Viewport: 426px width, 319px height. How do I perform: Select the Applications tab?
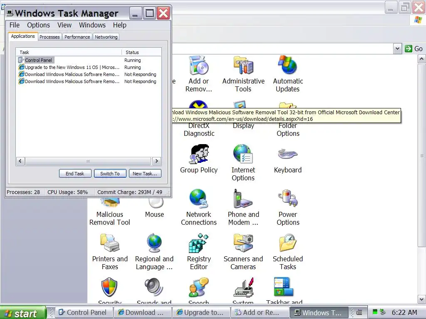point(23,37)
